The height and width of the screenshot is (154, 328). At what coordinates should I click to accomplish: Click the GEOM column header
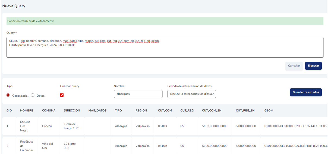(x=269, y=111)
